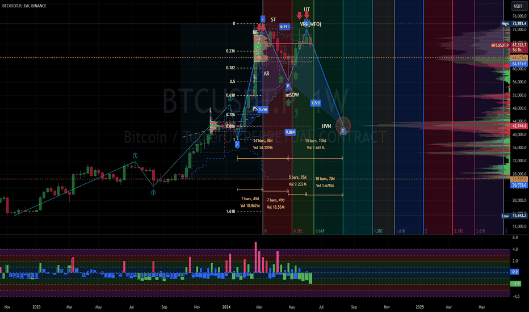Click 12,000.0 on the price axis
This screenshot has height=312, width=529.
tap(519, 227)
